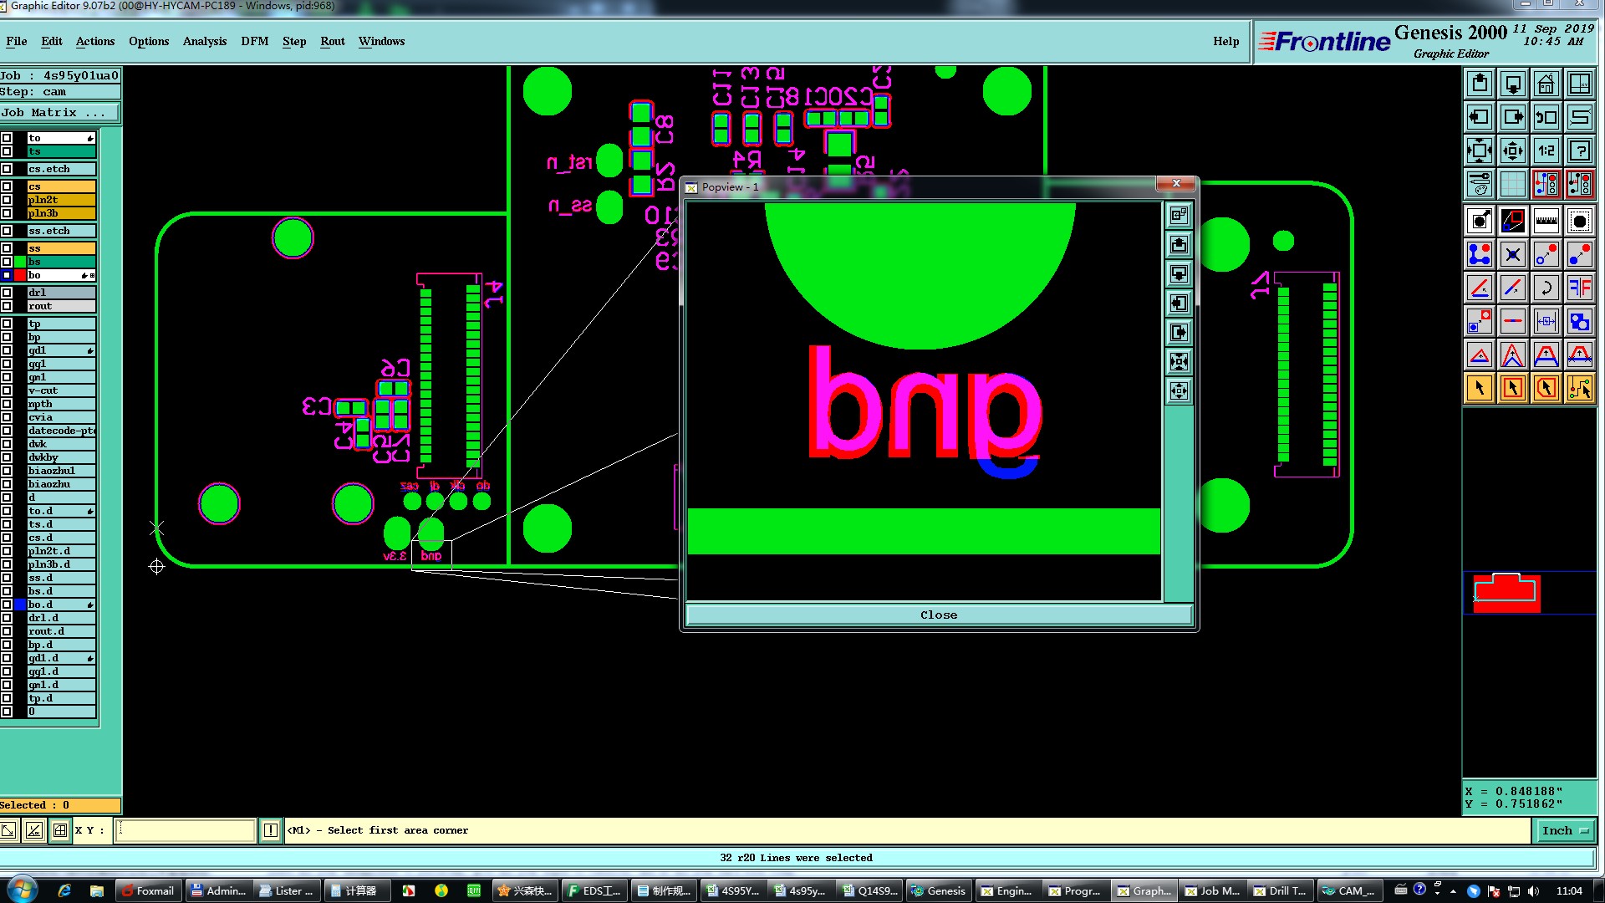Viewport: 1605px width, 903px height.
Task: Click the help question mark icon
Action: [1579, 150]
